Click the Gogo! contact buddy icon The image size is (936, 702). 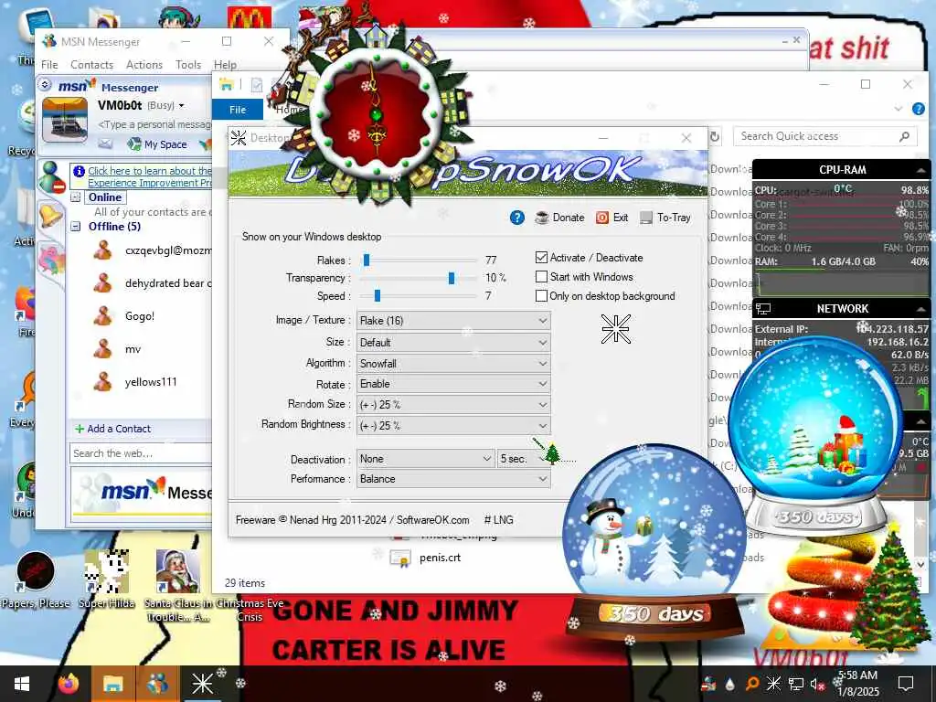[103, 315]
